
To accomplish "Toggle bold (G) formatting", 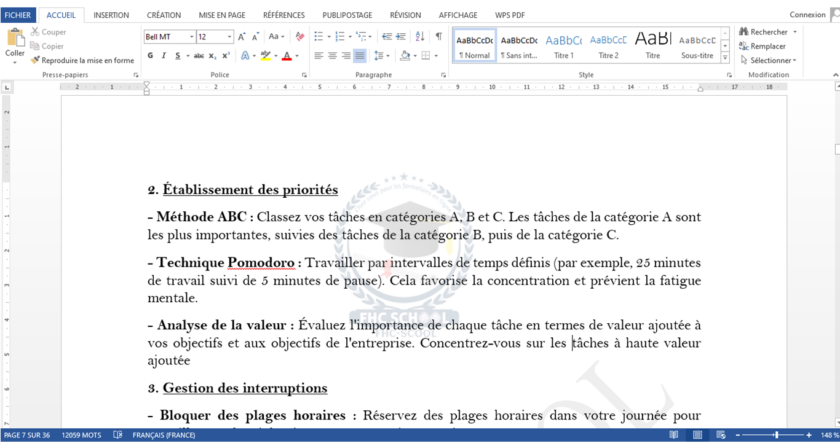I will pos(151,56).
